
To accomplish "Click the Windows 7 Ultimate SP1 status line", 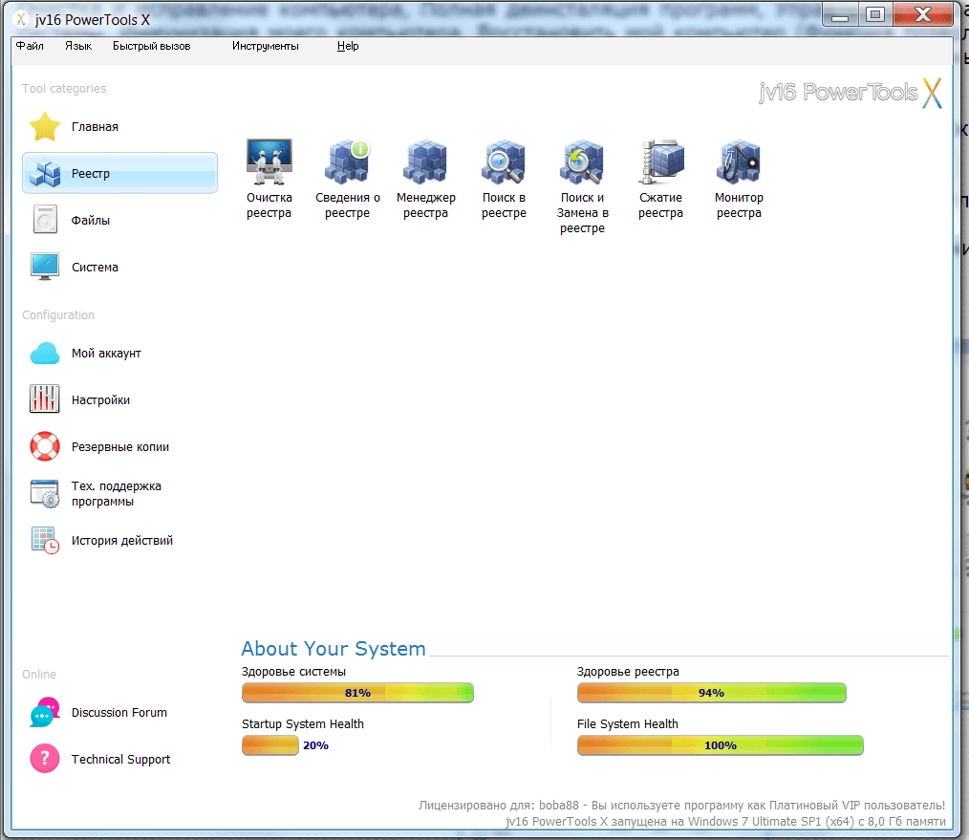I will (x=725, y=822).
